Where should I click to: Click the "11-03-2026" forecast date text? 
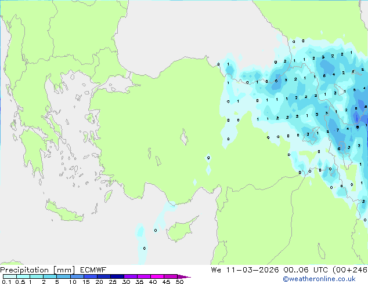click(x=252, y=270)
